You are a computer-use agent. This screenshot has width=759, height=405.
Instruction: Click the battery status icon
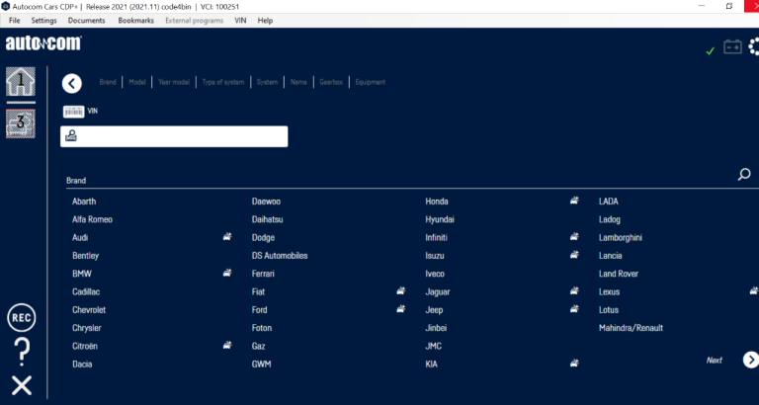pyautogui.click(x=732, y=46)
